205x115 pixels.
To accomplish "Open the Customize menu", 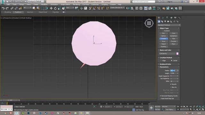I will pos(95,4).
